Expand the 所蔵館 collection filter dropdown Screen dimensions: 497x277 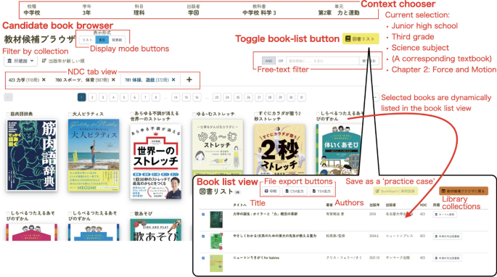coord(20,60)
